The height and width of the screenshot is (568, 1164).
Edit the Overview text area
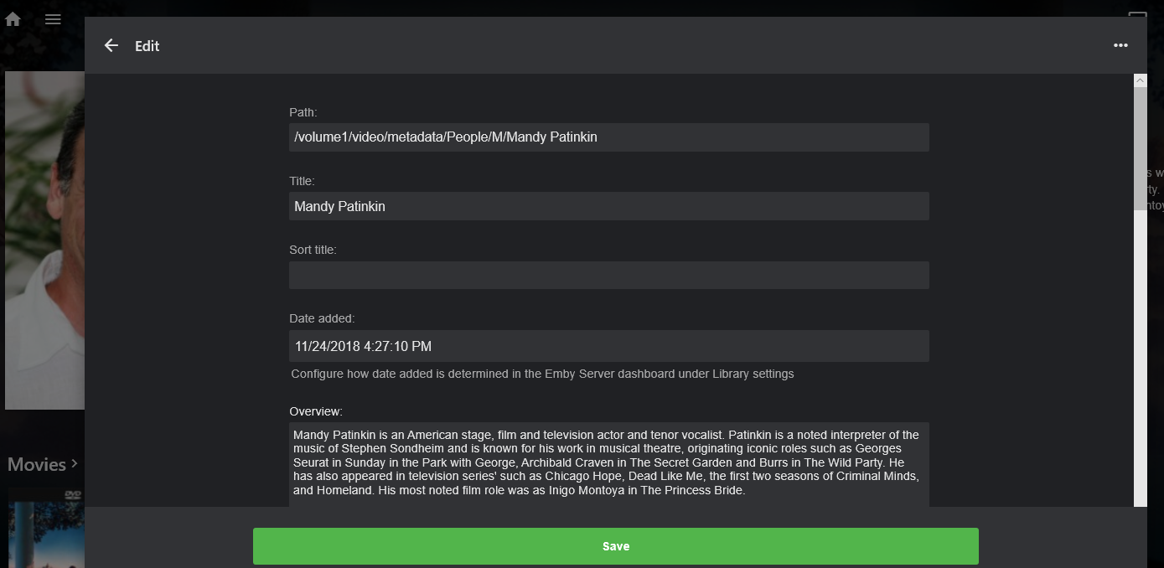[x=608, y=465]
